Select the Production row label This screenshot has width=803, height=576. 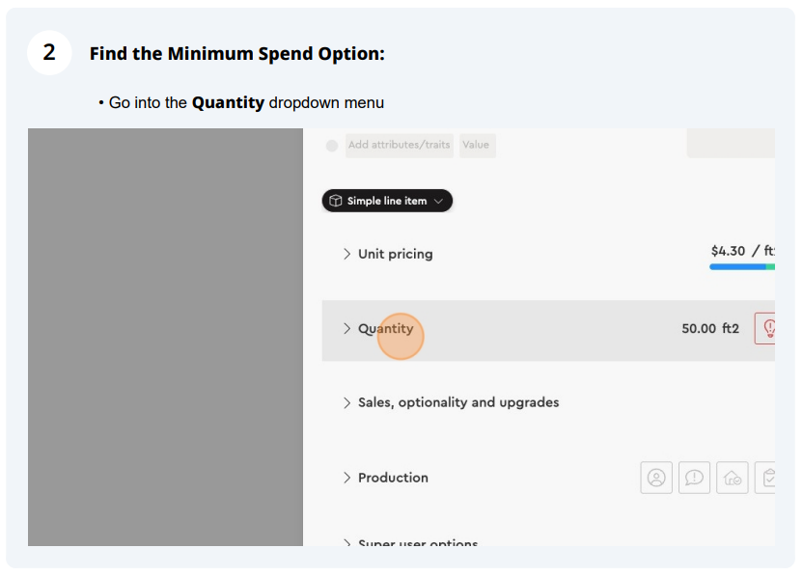pyautogui.click(x=393, y=478)
